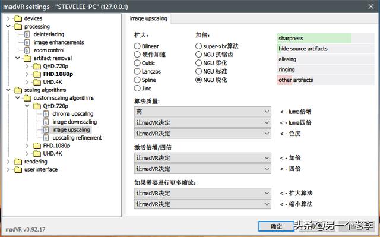Collapse the artifact removal node

pyautogui.click(x=18, y=58)
